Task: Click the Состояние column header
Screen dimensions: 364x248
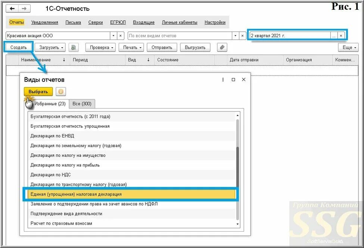Action: click(x=184, y=60)
